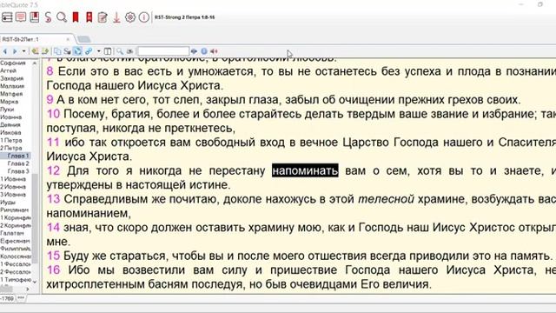Click the chain link icon
Screen dimensions: 556x313
pyautogui.click(x=89, y=51)
